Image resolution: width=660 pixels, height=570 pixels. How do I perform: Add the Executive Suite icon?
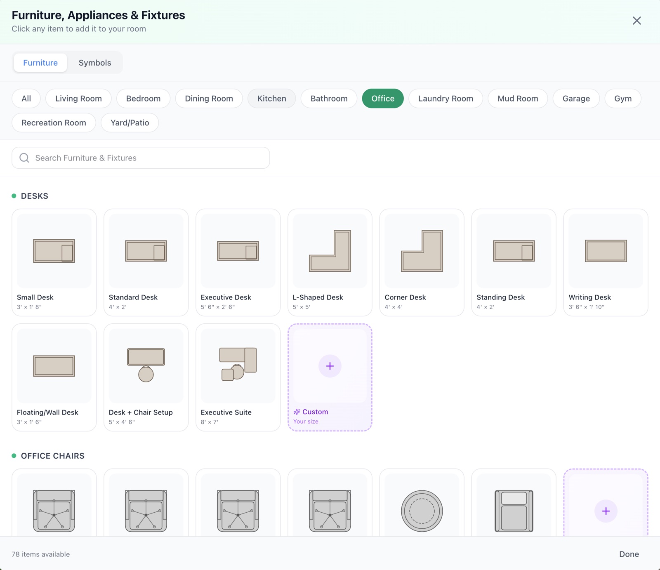(238, 364)
